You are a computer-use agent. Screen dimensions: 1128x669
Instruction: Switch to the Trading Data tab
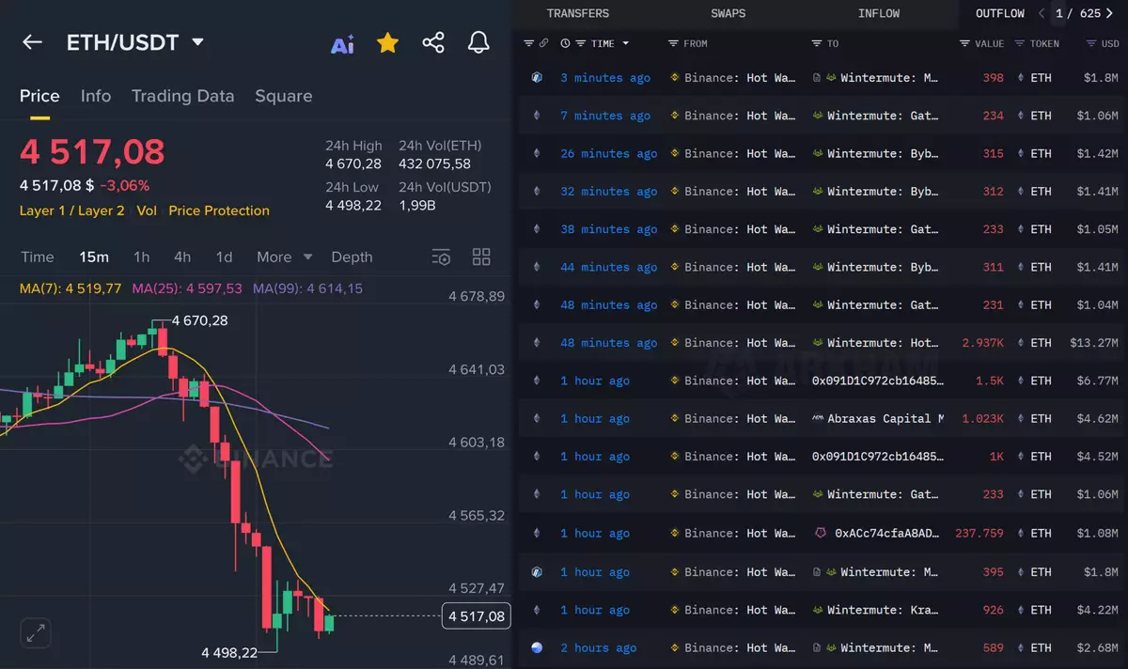(x=182, y=96)
